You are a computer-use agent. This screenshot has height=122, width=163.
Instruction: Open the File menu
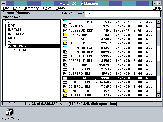(x=6, y=8)
